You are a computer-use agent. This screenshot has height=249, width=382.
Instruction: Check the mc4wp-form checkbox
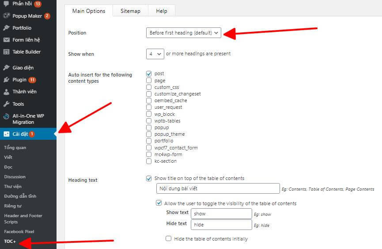(x=149, y=154)
